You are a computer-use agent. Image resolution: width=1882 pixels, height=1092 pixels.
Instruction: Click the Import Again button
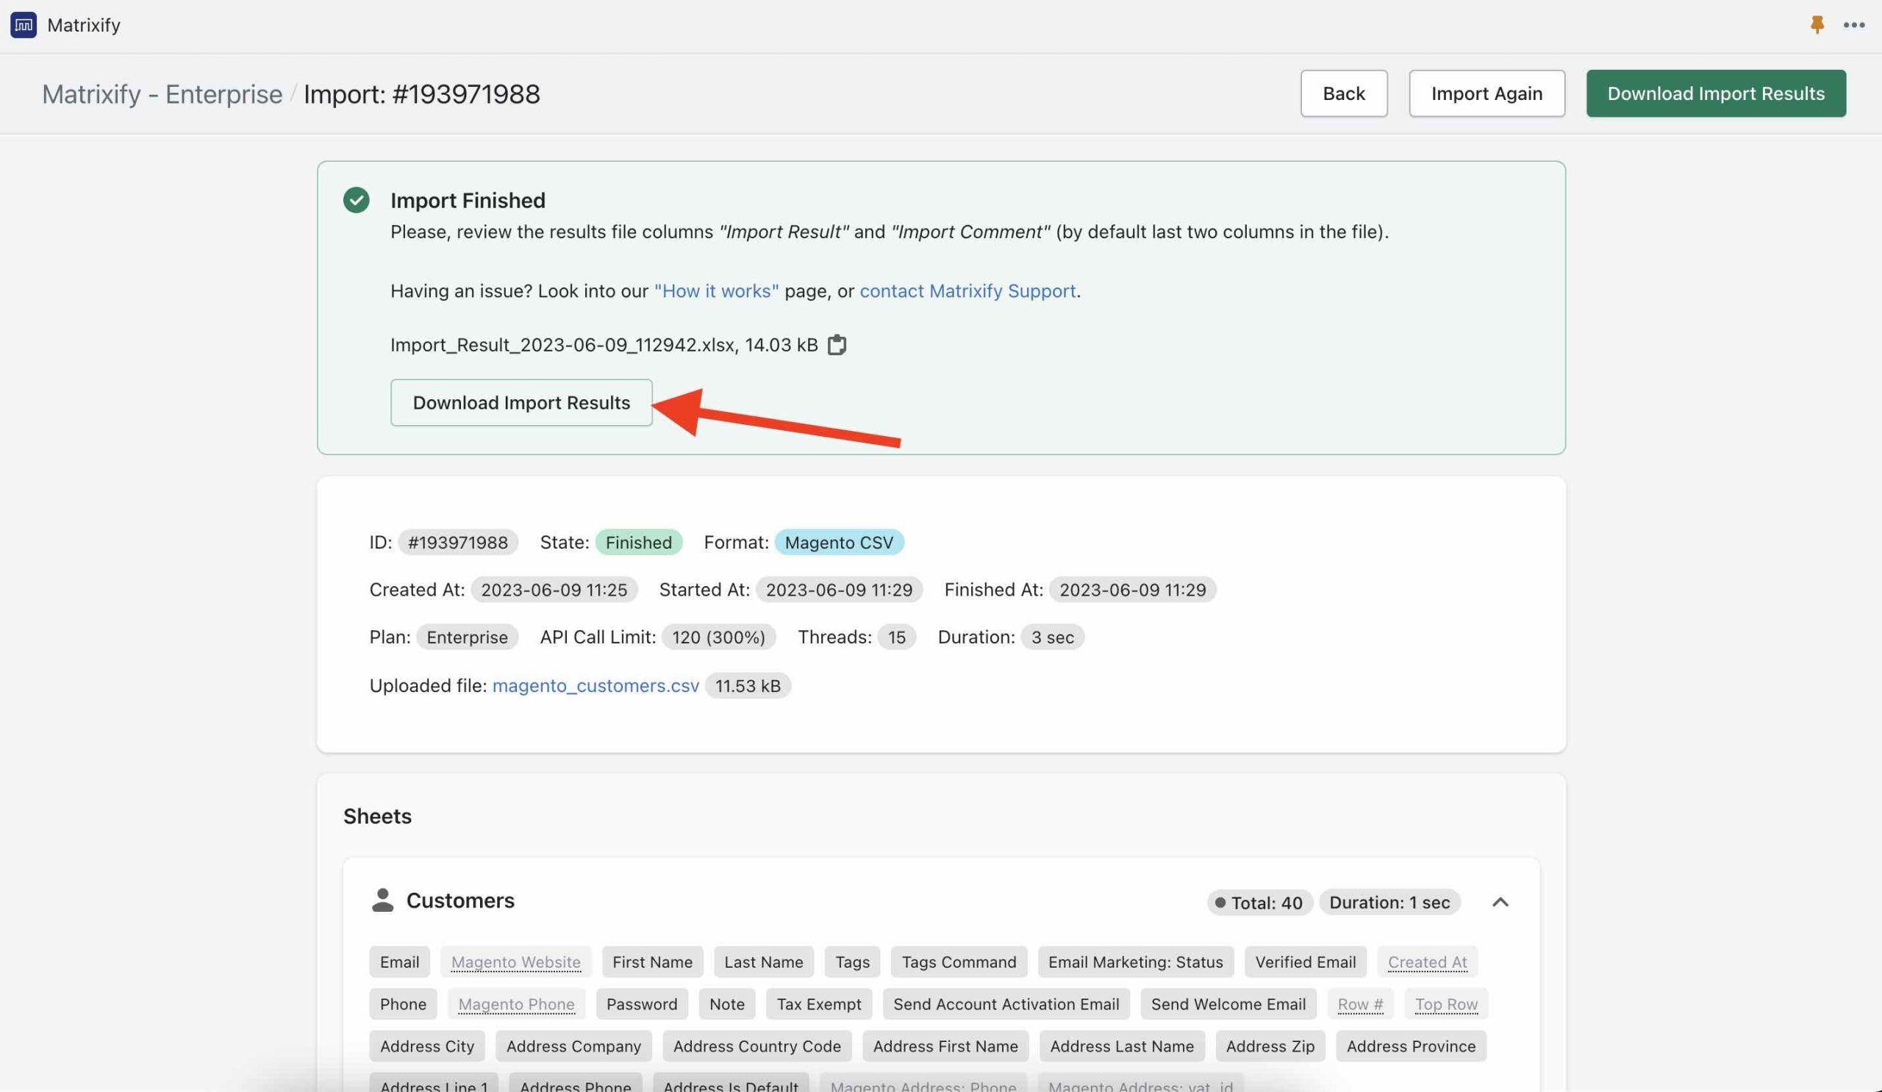tap(1486, 93)
